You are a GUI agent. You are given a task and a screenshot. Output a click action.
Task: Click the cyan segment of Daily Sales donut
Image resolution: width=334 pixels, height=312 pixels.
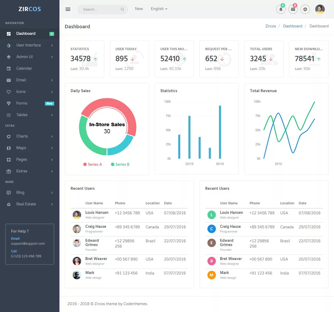point(123,146)
